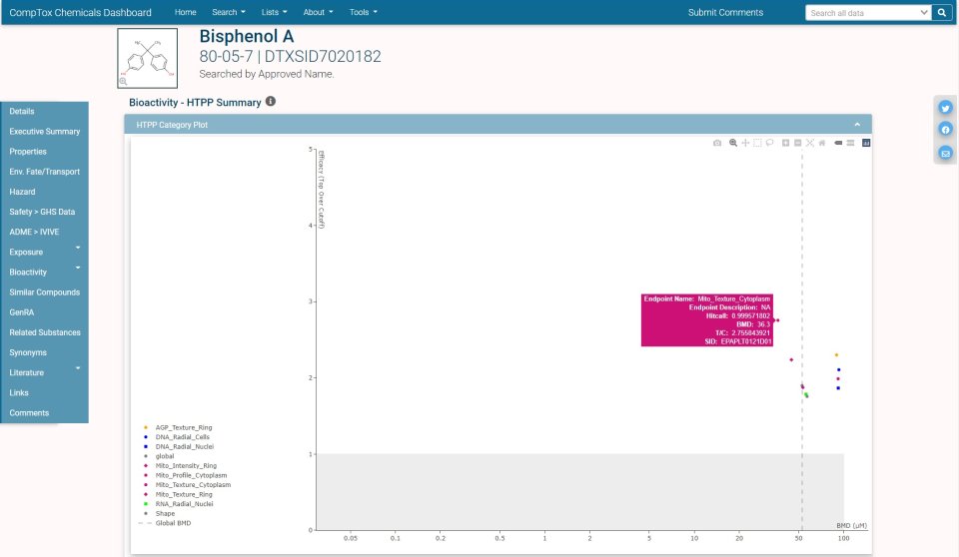Choose the Box Select plot tool

point(757,143)
